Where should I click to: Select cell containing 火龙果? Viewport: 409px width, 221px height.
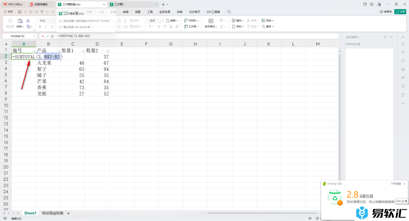point(48,63)
